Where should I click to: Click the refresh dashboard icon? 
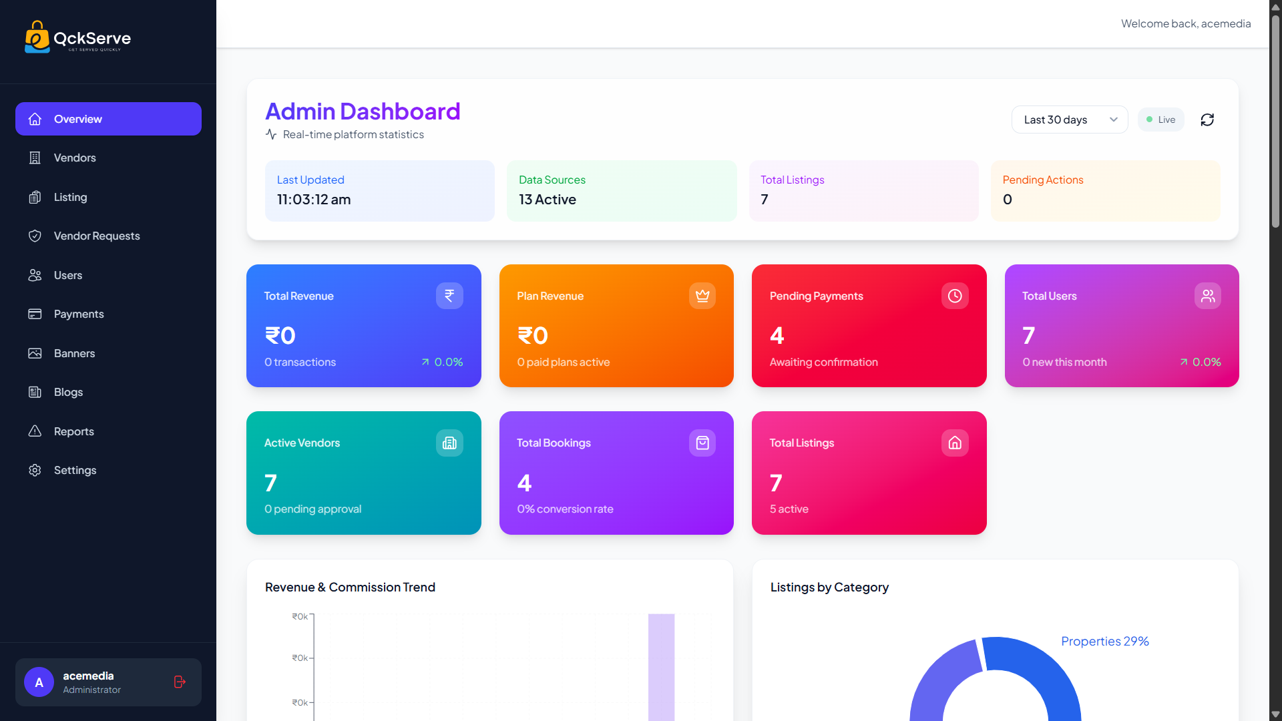click(x=1207, y=119)
